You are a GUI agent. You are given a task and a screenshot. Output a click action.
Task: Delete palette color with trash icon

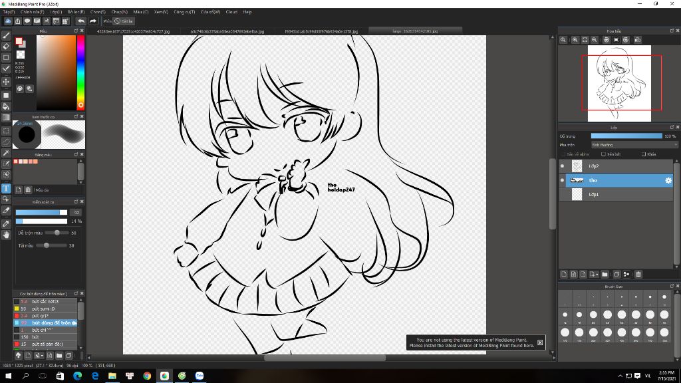pyautogui.click(x=28, y=190)
